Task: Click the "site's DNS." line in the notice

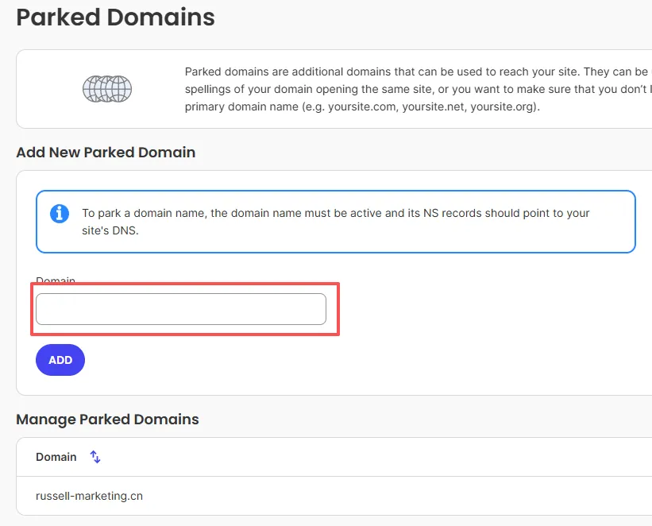Action: point(110,231)
